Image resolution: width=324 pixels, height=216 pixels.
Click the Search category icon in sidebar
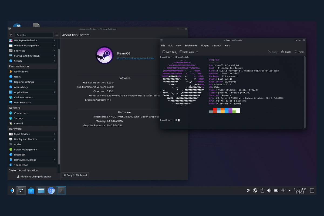click(11, 61)
